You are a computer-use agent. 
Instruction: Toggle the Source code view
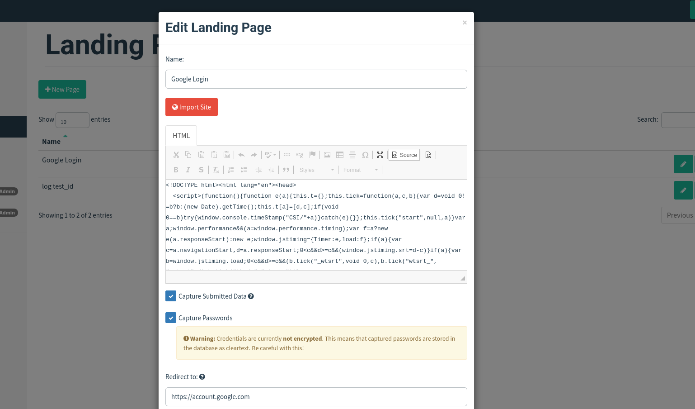tap(404, 155)
